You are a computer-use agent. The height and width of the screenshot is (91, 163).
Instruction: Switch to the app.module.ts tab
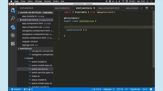click(62, 8)
